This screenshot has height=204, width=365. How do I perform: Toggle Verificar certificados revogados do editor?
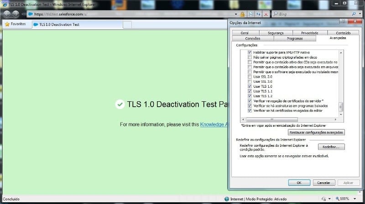[250, 110]
